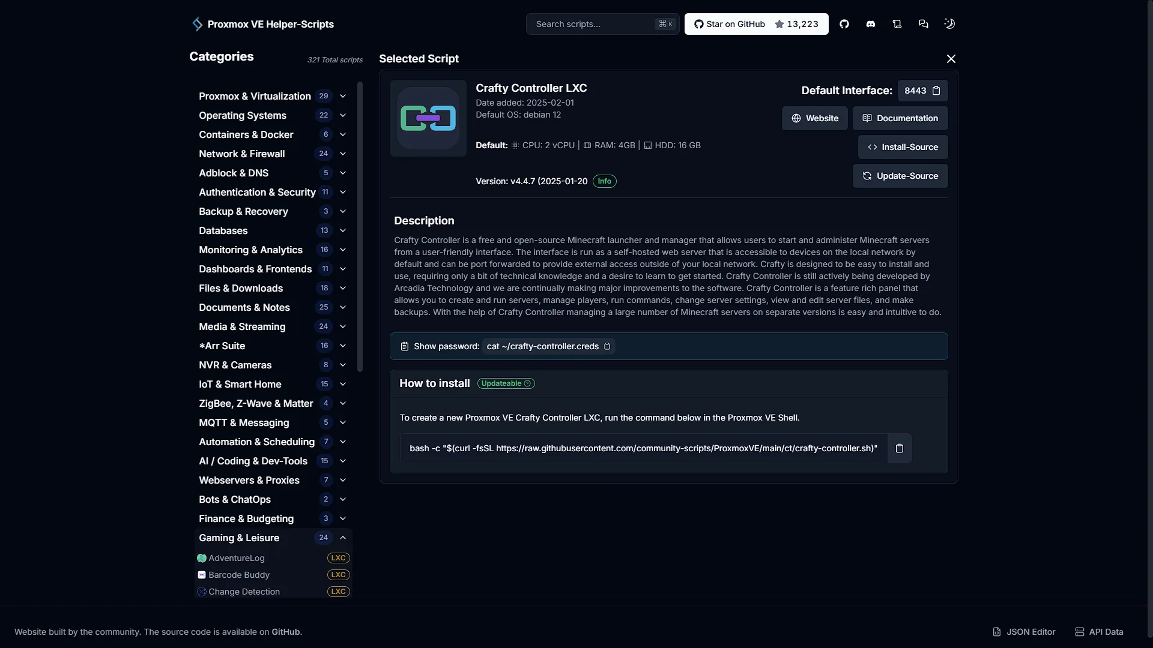Open Dashboards & Frontends category
Viewport: 1153px width, 648px height.
point(273,269)
